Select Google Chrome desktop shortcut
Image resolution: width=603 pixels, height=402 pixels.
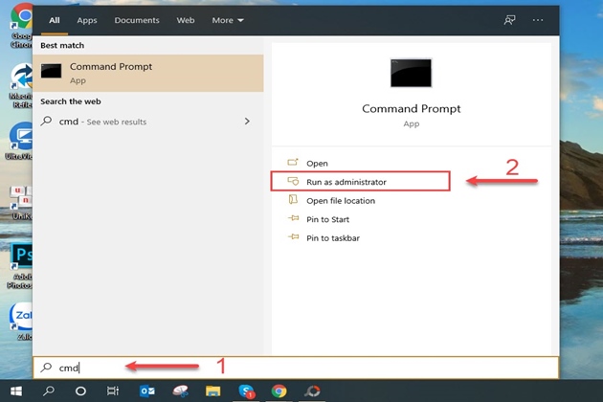[x=21, y=26]
